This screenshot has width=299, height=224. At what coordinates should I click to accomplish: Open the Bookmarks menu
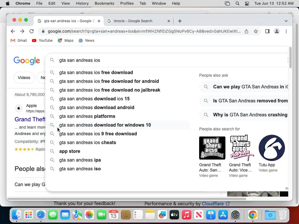(x=104, y=3)
